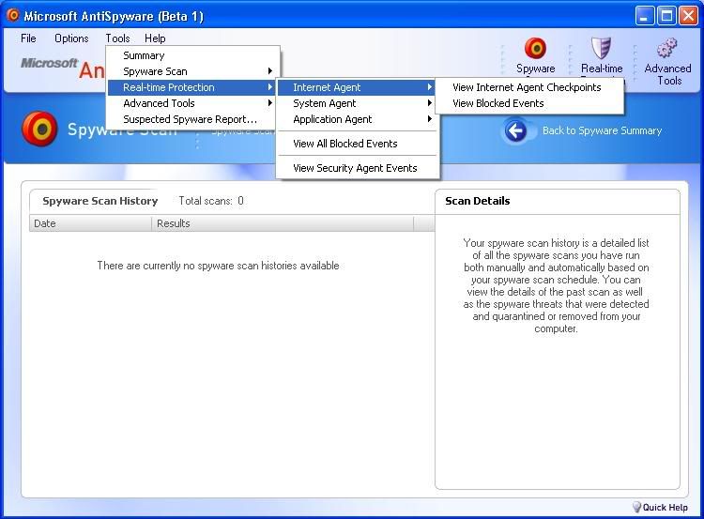Click the Tools menu

117,38
